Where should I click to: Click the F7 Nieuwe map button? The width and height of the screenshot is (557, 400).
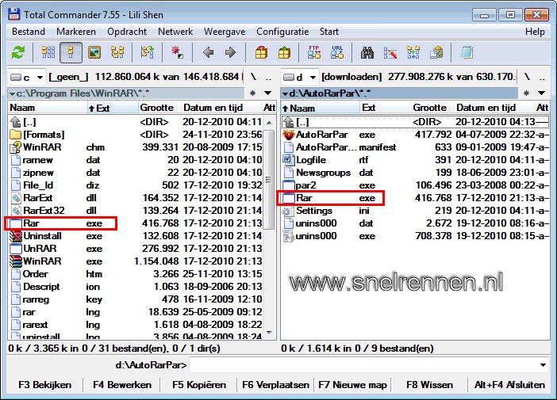tap(352, 385)
